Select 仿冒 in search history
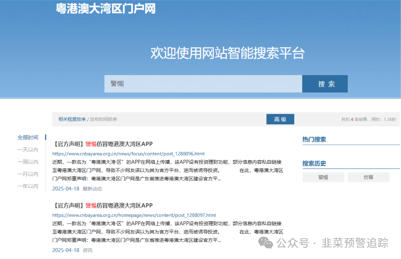 [x=368, y=177]
